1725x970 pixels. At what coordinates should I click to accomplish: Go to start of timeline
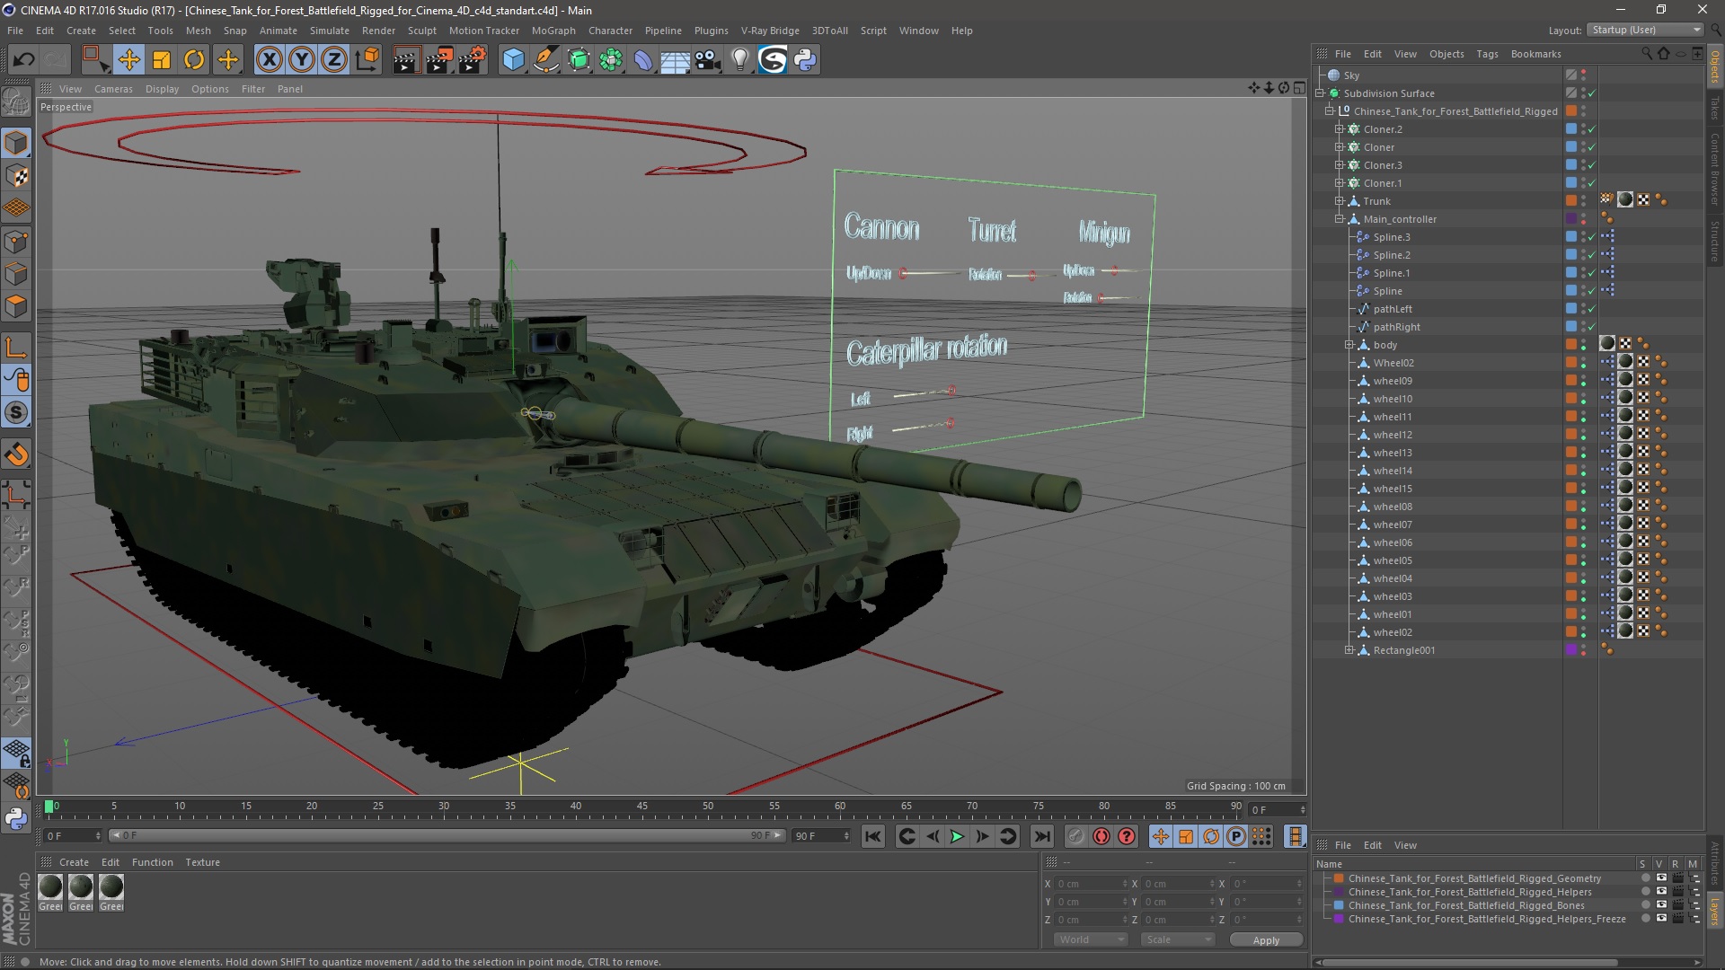(x=872, y=836)
